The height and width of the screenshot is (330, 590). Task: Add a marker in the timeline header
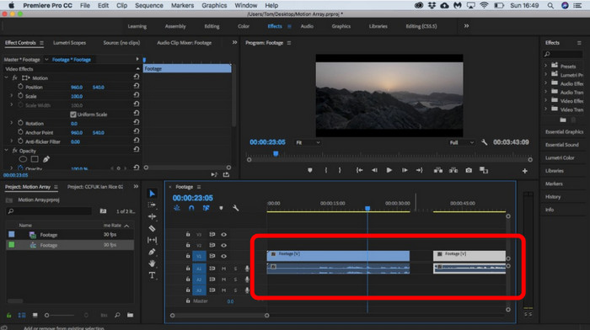221,208
